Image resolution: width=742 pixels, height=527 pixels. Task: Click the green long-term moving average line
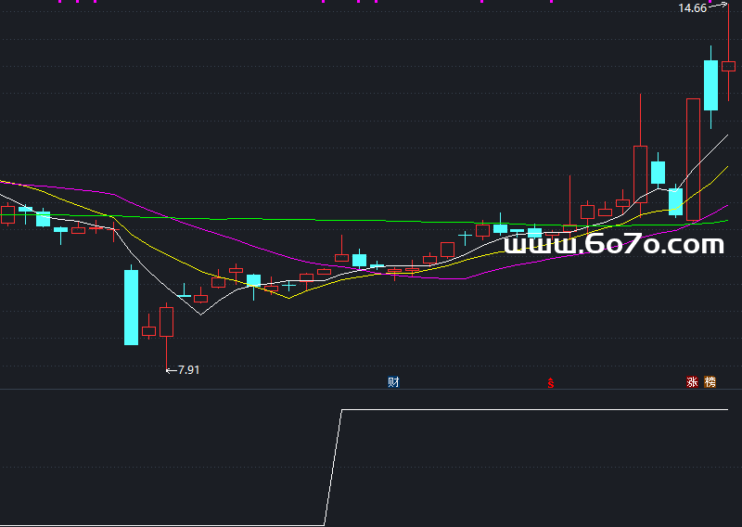coord(278,220)
